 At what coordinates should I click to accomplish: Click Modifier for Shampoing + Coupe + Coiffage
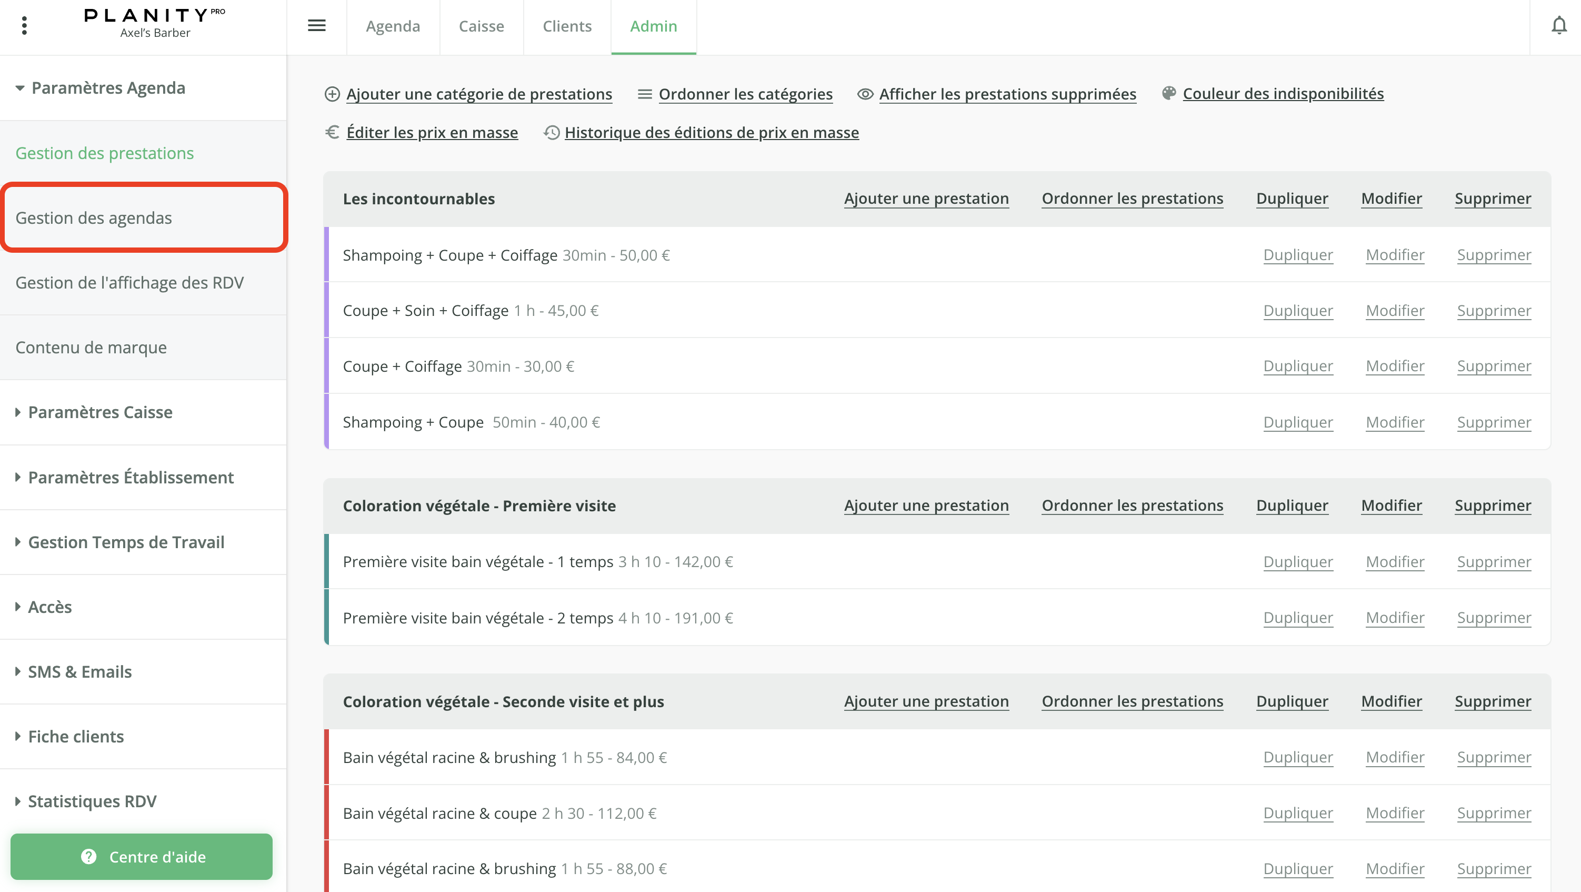[x=1394, y=255]
